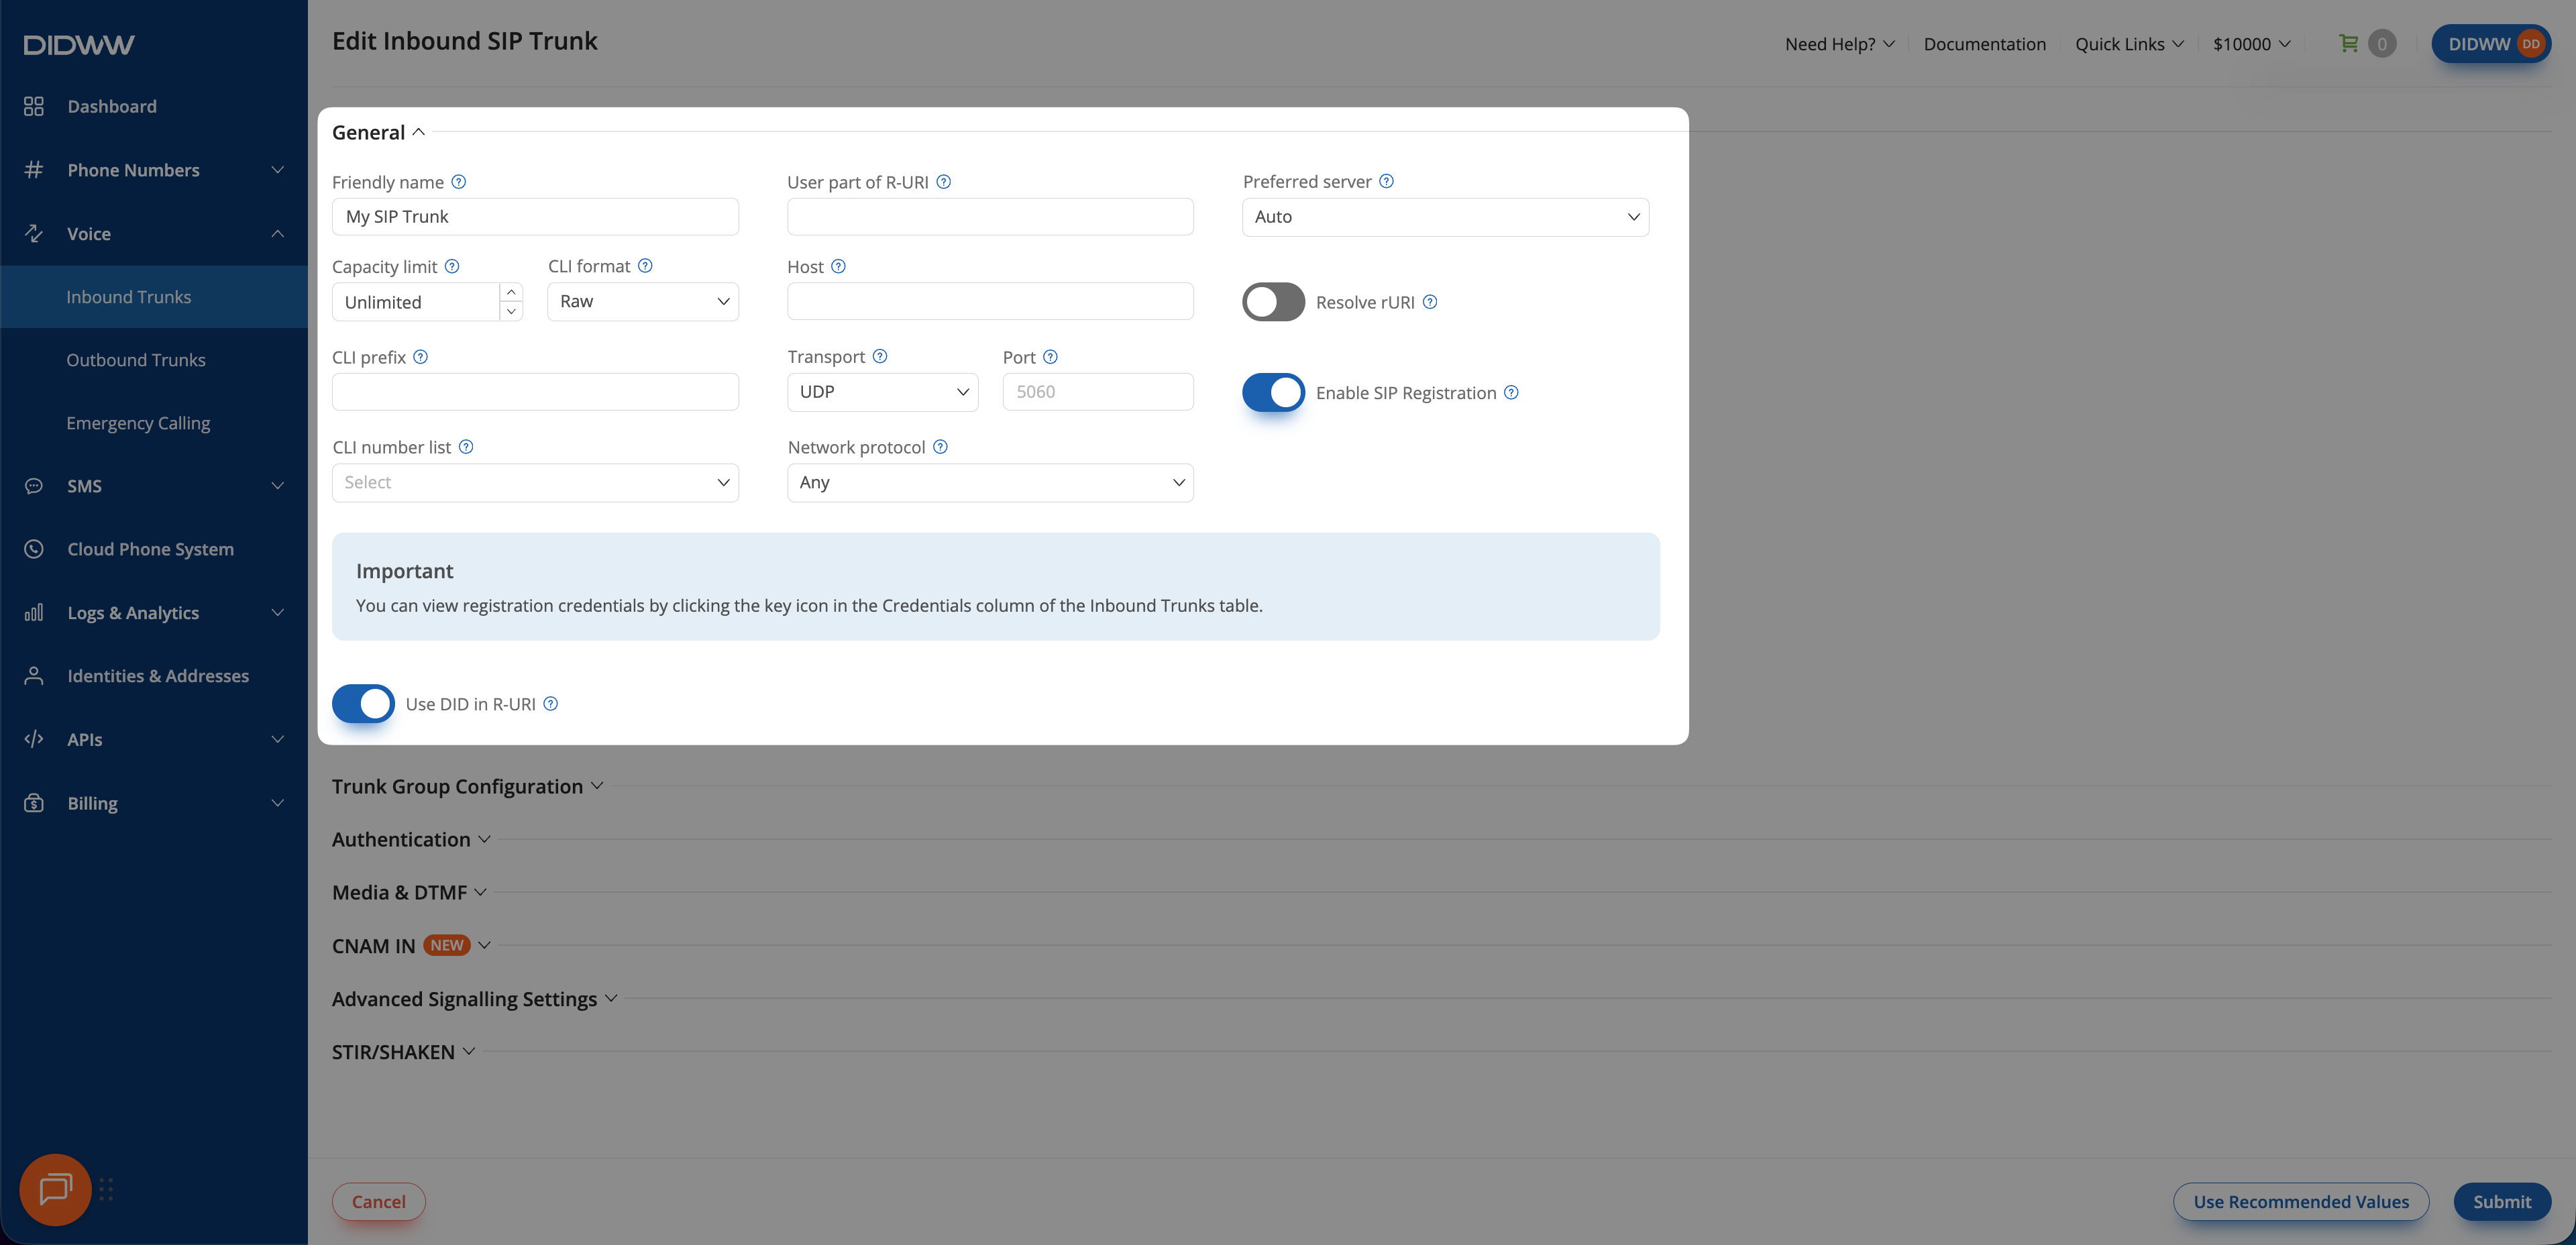
Task: Turn off the Use DID in R-URI toggle
Action: (363, 704)
